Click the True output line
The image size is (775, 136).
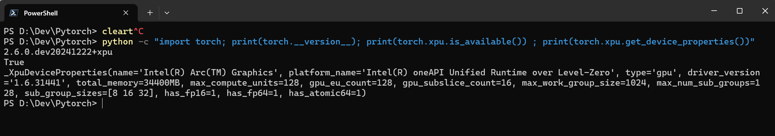14,62
